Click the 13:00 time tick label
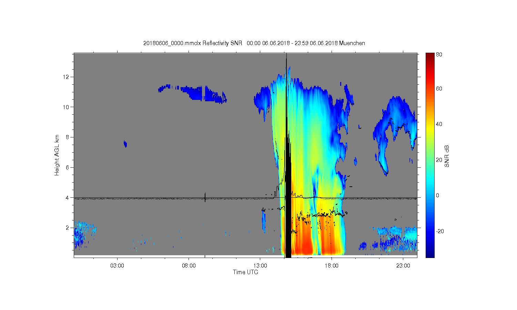Screen dimensions: 517x310 click(260, 266)
